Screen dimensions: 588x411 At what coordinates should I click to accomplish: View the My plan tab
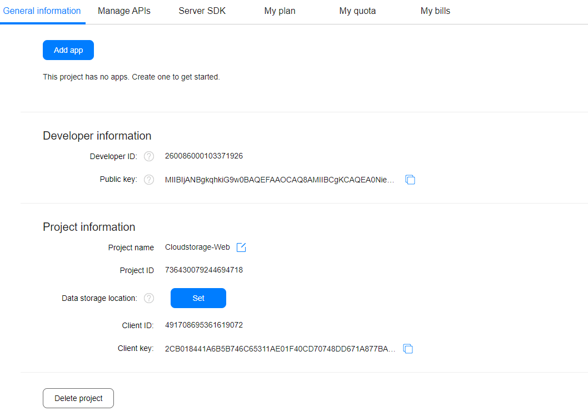280,11
